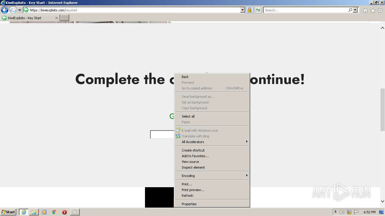Viewport: 385px width, 216px height.
Task: Expand All Accelerators submenu
Action: [x=212, y=142]
